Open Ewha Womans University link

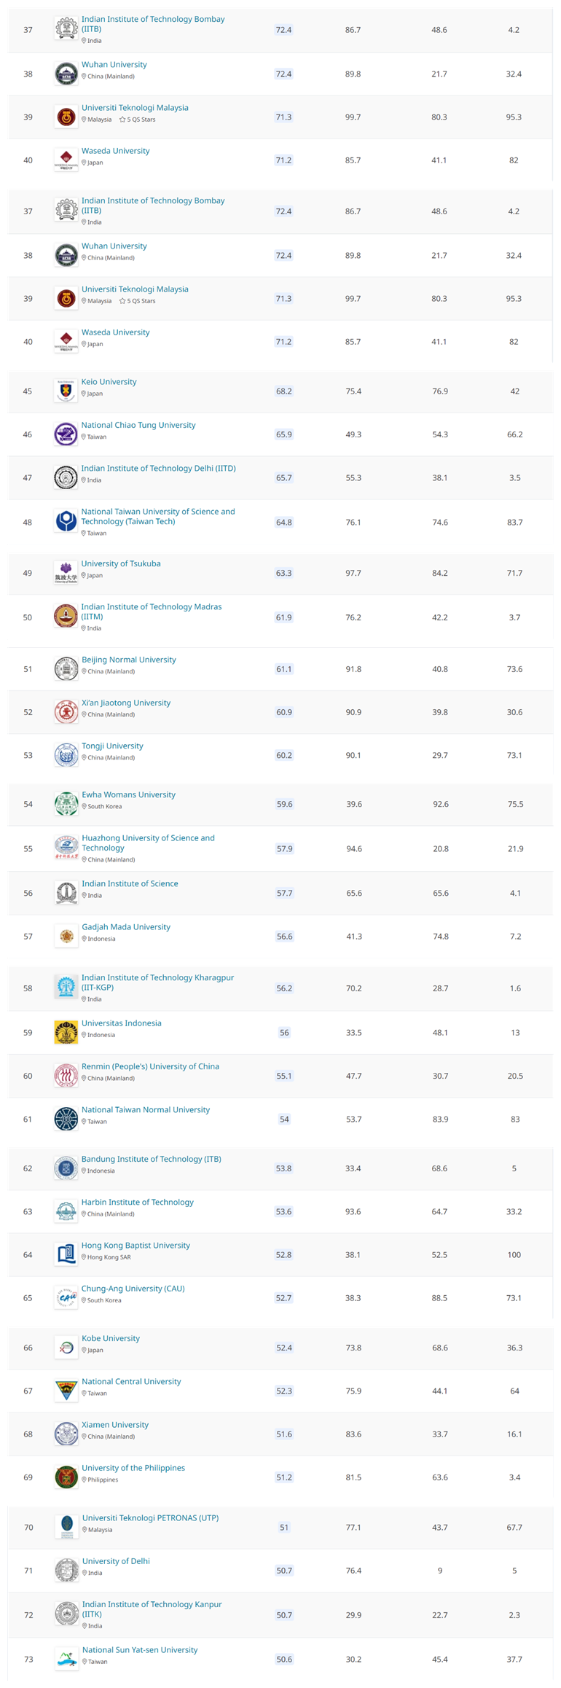click(x=128, y=794)
